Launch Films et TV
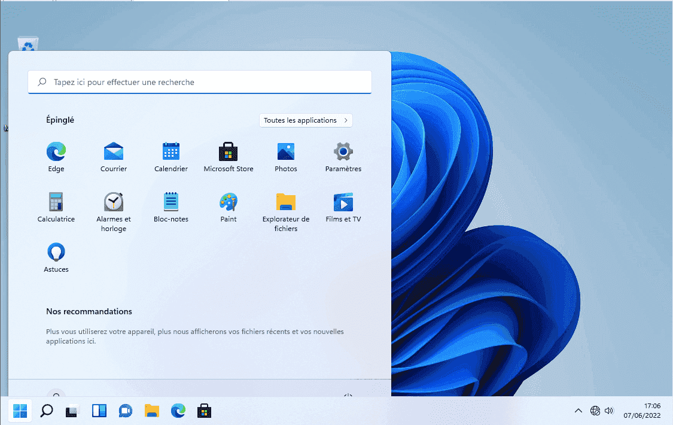This screenshot has width=673, height=425. [343, 208]
